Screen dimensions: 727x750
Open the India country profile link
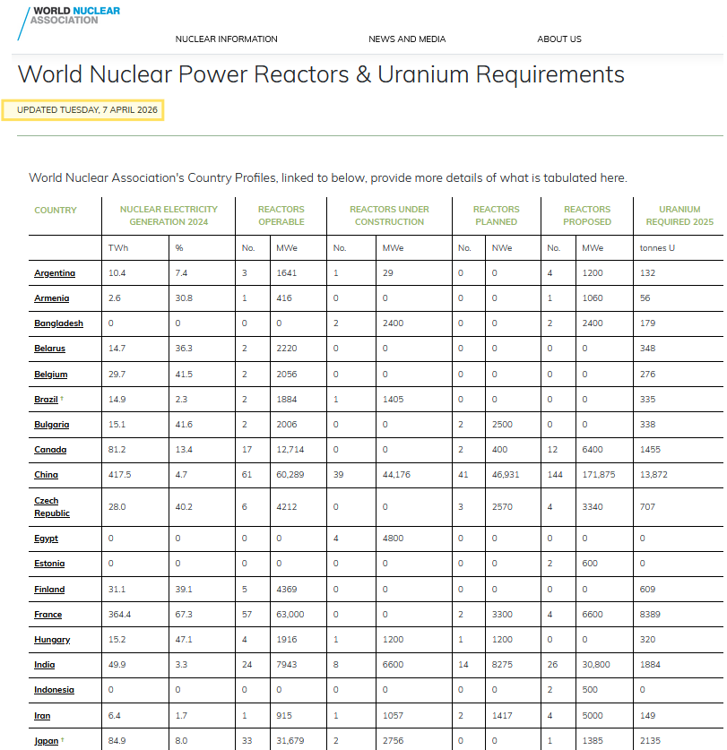coord(45,664)
